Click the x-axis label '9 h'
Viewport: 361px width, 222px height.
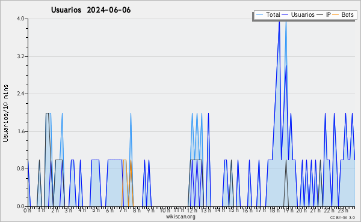tap(150, 211)
